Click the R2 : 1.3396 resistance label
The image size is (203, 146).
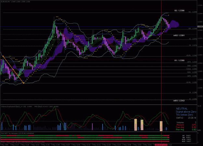point(179,11)
